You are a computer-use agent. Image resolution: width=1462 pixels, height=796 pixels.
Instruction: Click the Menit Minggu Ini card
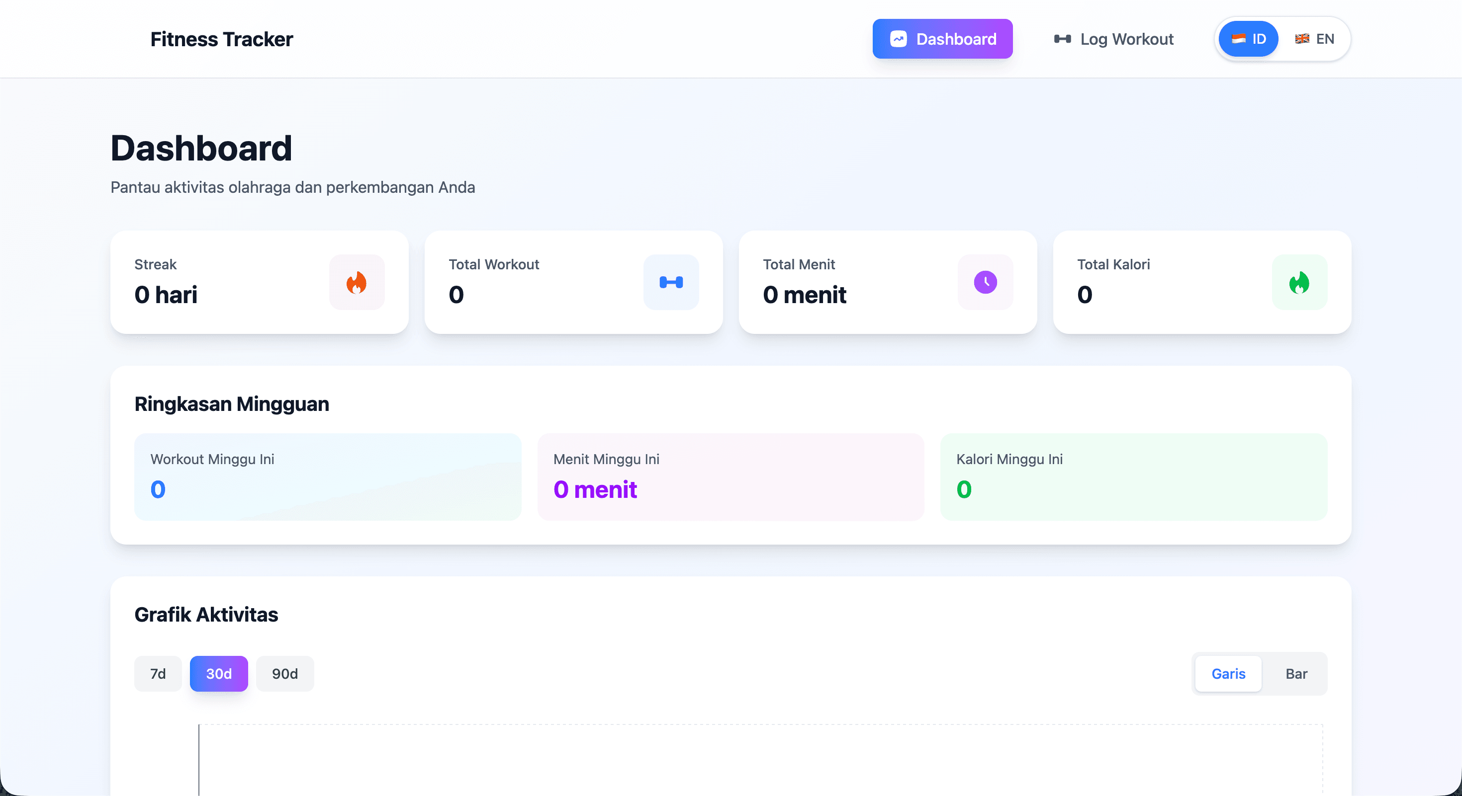tap(731, 477)
